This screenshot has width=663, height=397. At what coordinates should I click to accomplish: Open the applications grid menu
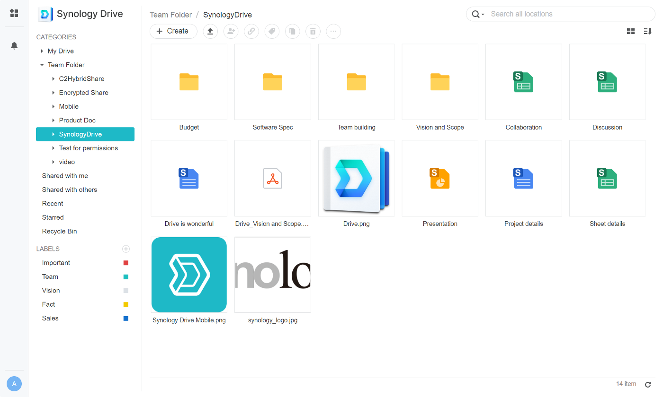(x=14, y=13)
